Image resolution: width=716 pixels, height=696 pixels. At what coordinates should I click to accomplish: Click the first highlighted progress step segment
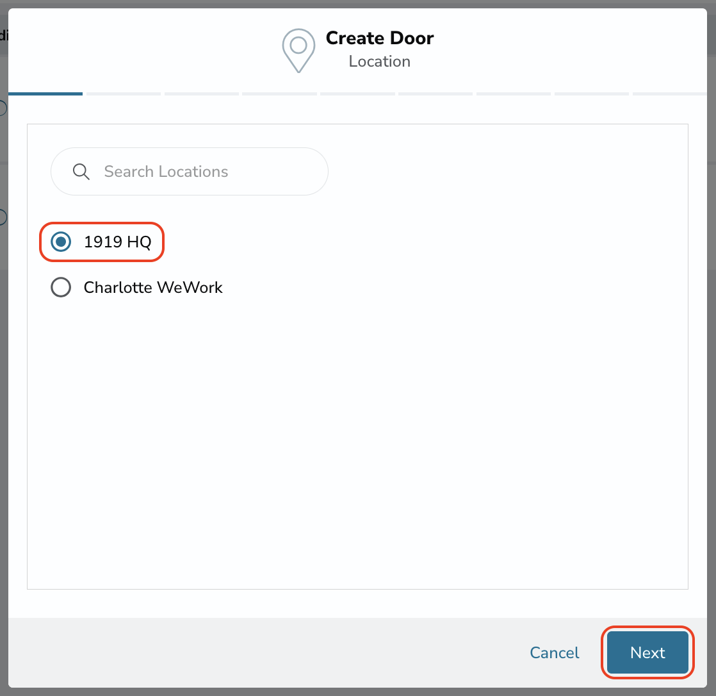(45, 94)
